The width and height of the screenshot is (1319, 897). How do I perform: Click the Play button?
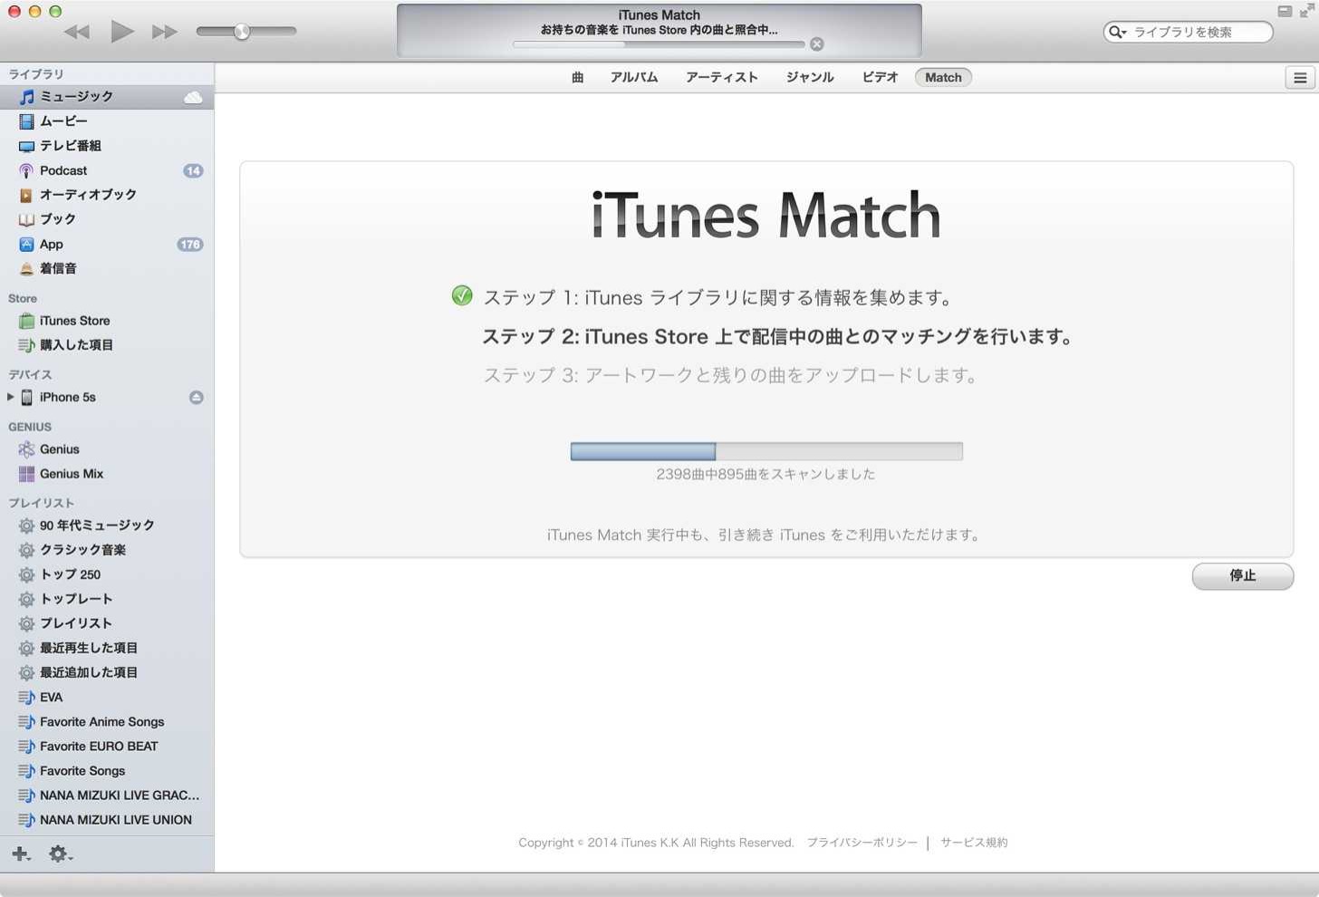pyautogui.click(x=121, y=32)
